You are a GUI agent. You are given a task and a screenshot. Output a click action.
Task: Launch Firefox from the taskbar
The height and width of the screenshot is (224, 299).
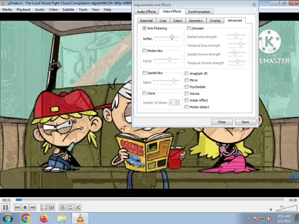(44, 218)
